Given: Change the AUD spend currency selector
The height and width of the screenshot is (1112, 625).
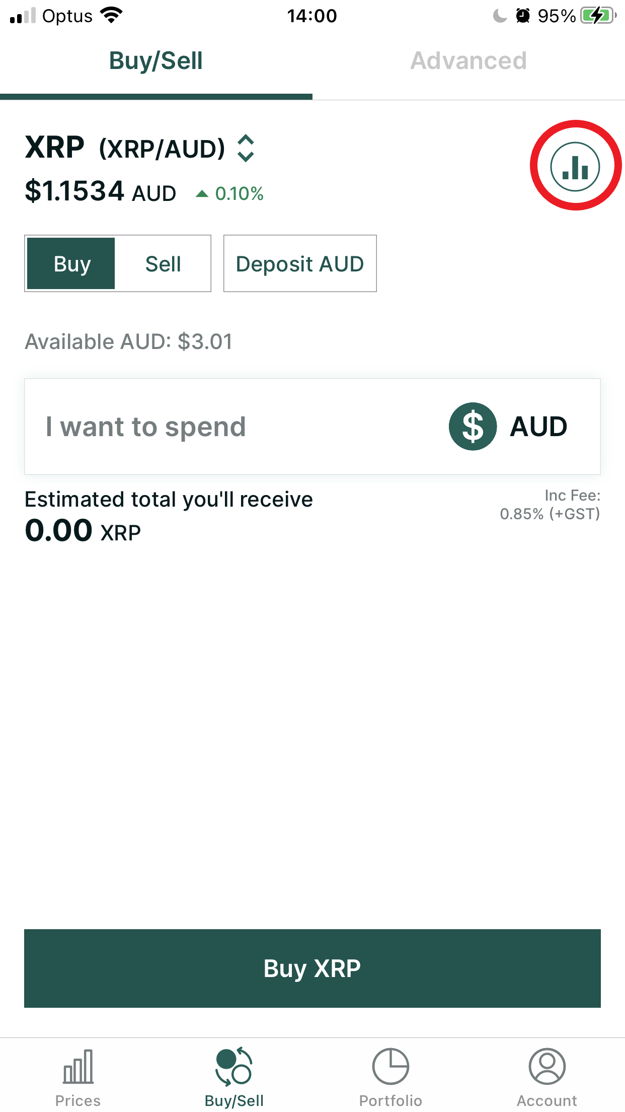Looking at the screenshot, I should pyautogui.click(x=508, y=427).
